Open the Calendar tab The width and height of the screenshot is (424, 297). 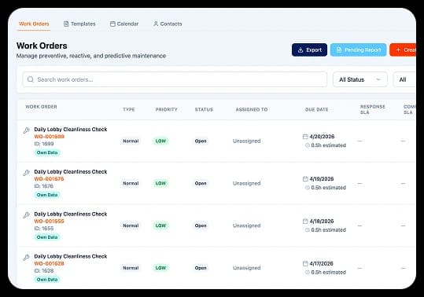[x=124, y=24]
